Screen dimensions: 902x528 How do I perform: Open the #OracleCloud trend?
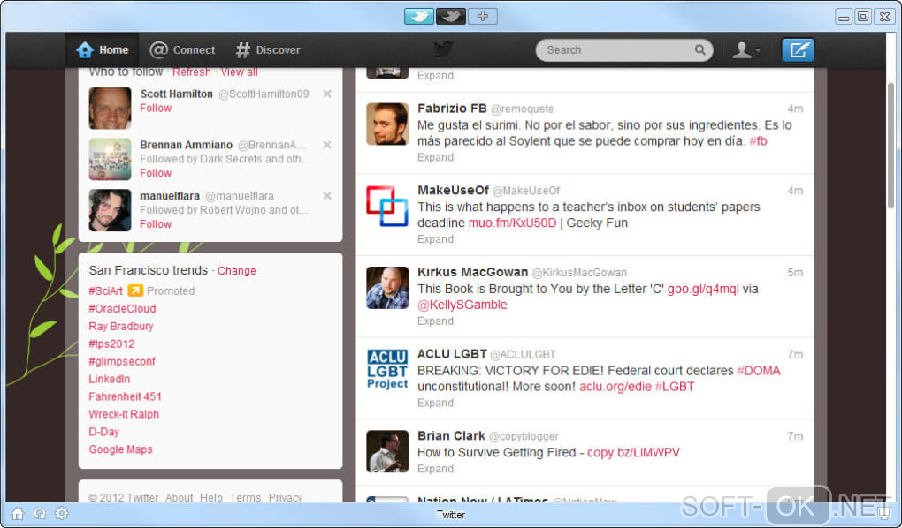point(122,308)
